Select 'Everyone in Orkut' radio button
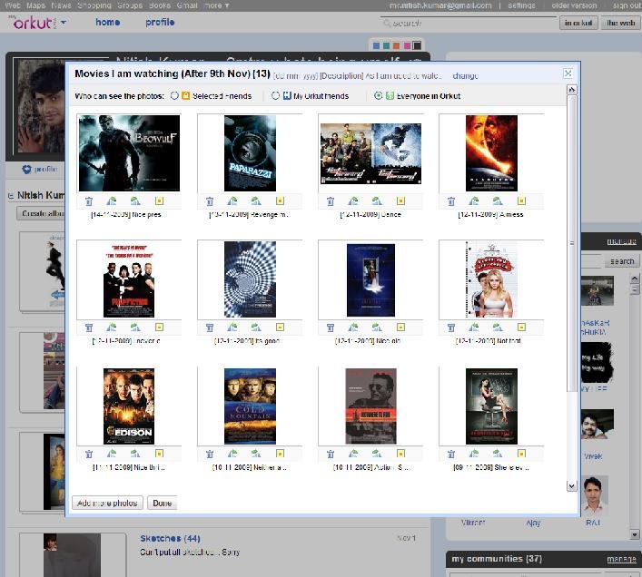This screenshot has height=577, width=642. (378, 96)
